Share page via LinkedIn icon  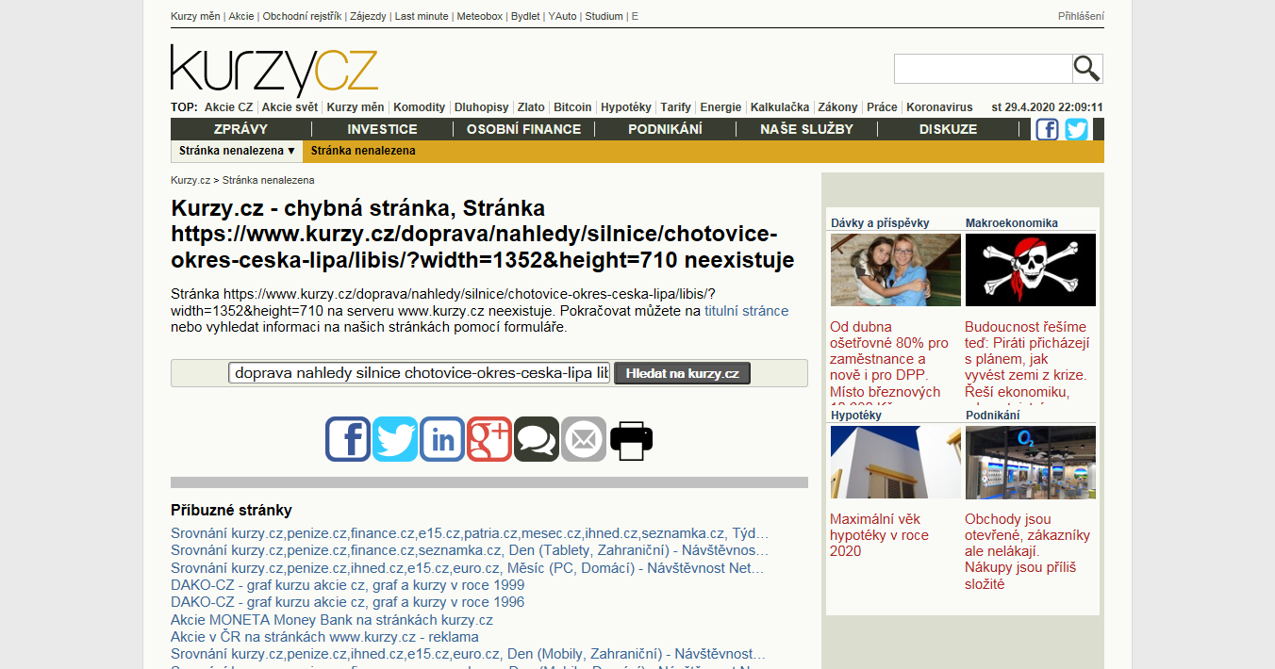(x=442, y=439)
